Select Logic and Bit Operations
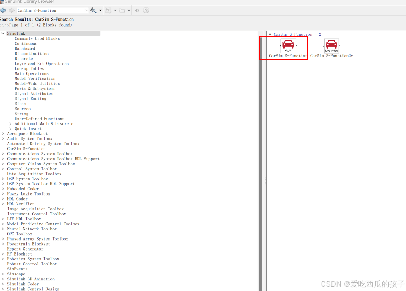The image size is (406, 291). (42, 64)
